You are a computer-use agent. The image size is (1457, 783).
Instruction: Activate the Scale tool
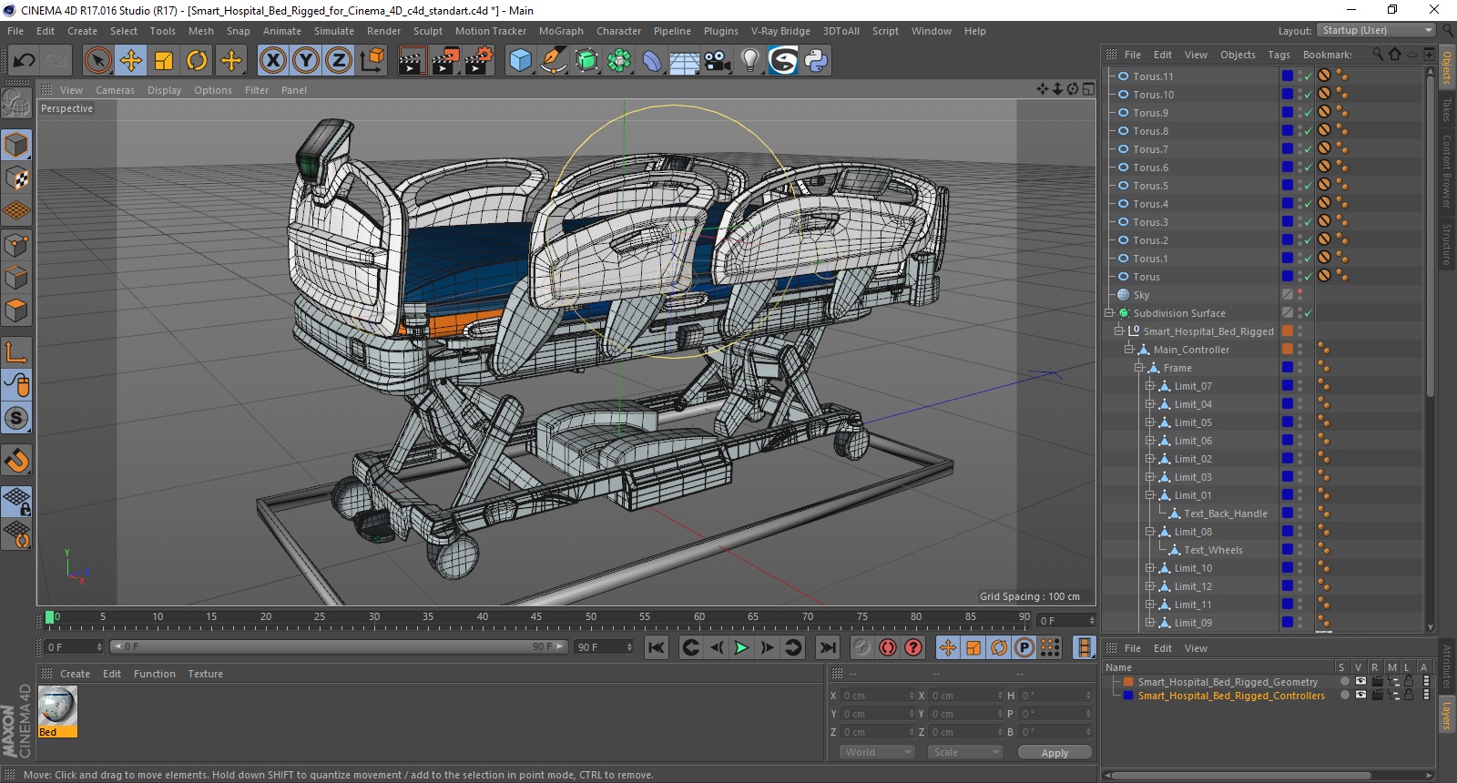164,61
